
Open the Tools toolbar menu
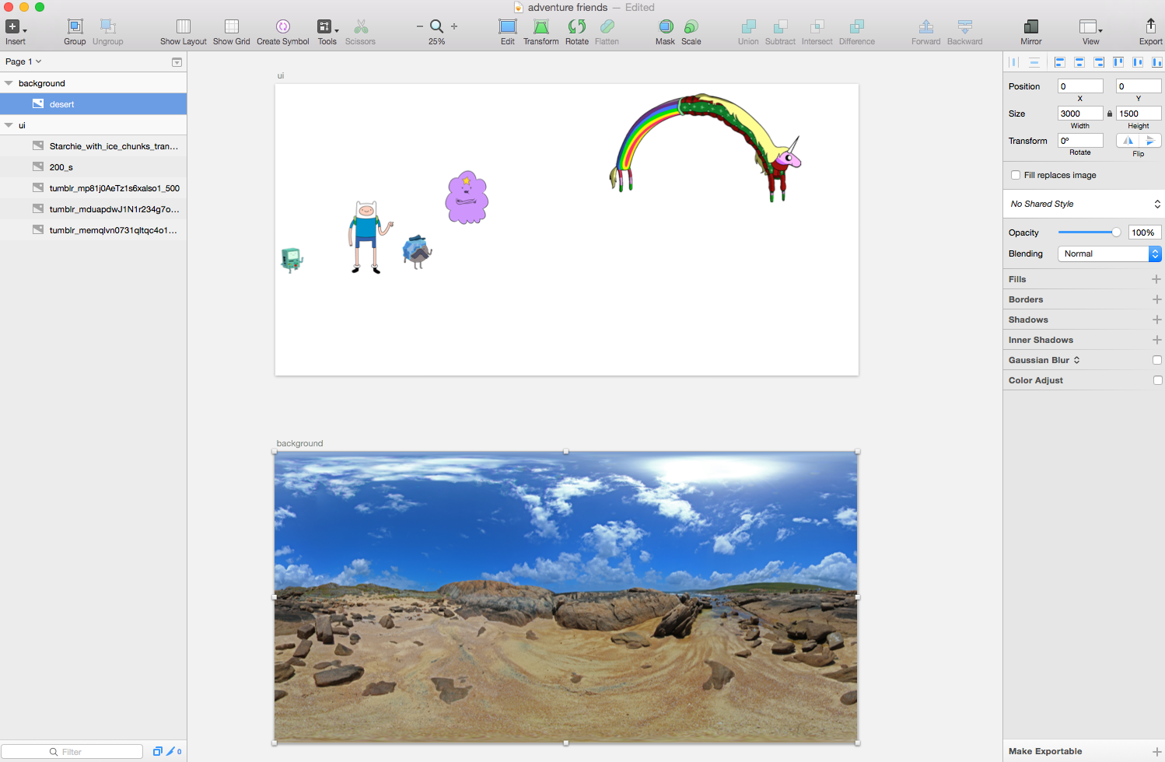pyautogui.click(x=327, y=26)
